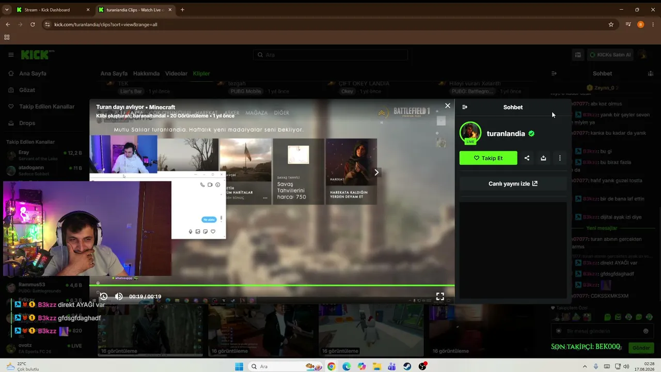Go back in the browser
Screen dimensions: 661x372
(8, 24)
